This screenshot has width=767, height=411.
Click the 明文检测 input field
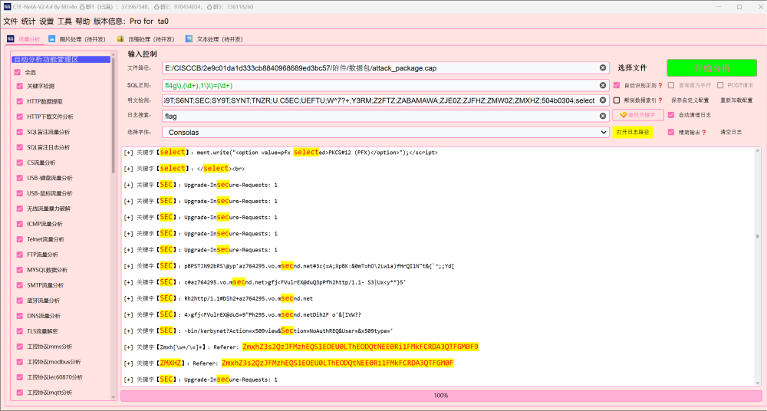[386, 100]
